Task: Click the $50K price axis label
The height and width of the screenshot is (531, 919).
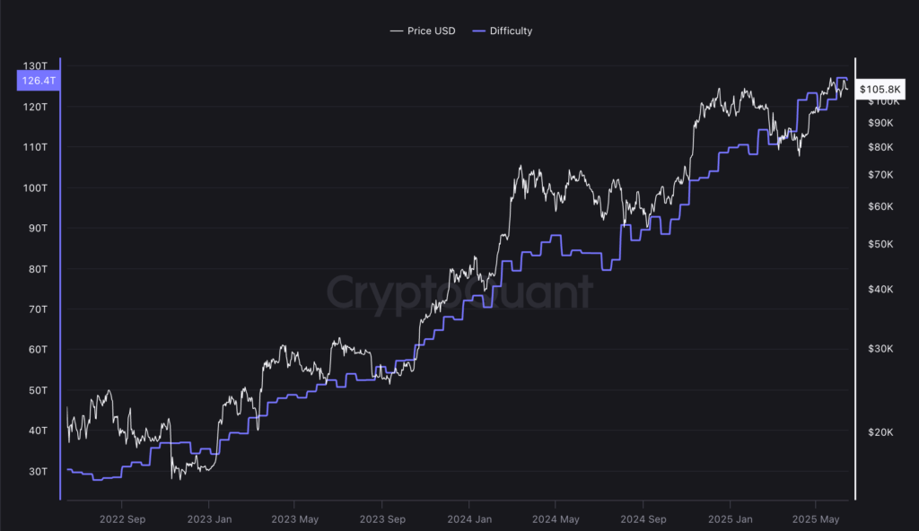Action: click(882, 244)
